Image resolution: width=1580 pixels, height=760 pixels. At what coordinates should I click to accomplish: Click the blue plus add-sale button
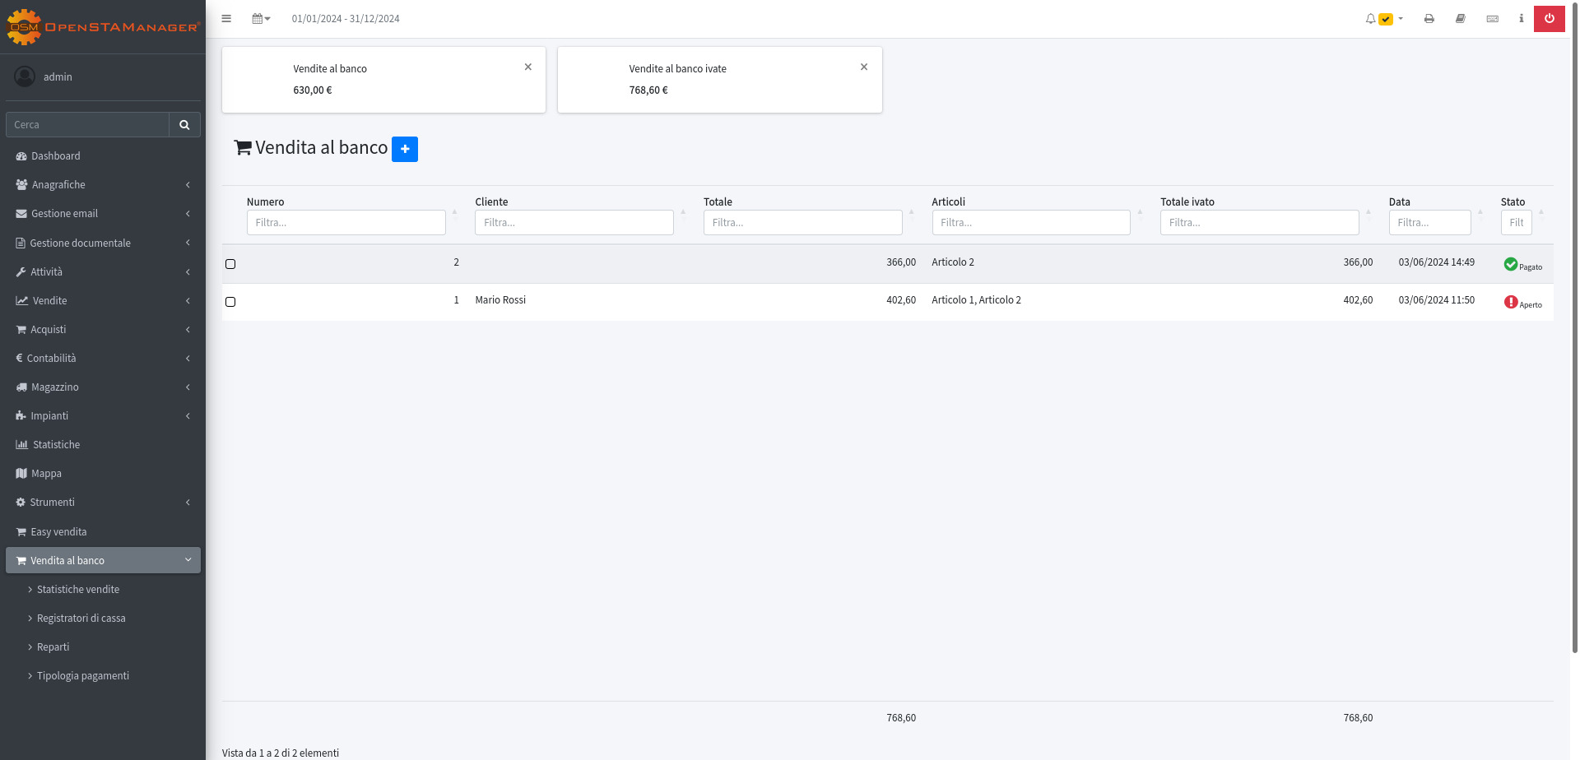(405, 149)
